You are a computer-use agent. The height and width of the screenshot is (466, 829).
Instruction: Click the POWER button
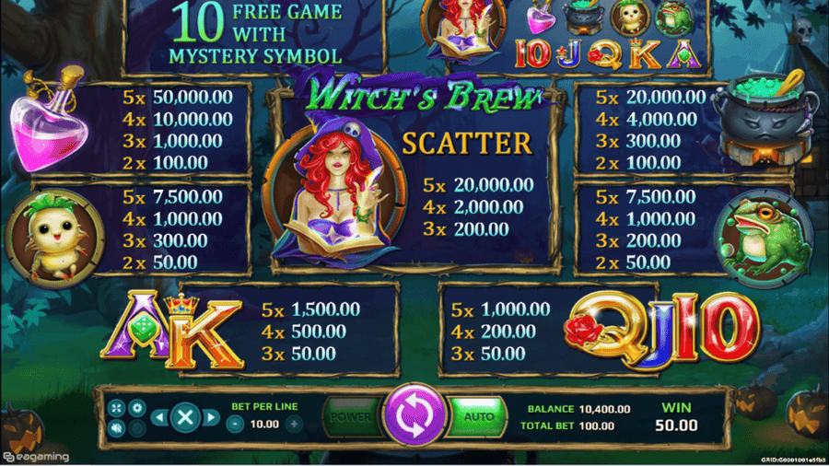tap(352, 417)
